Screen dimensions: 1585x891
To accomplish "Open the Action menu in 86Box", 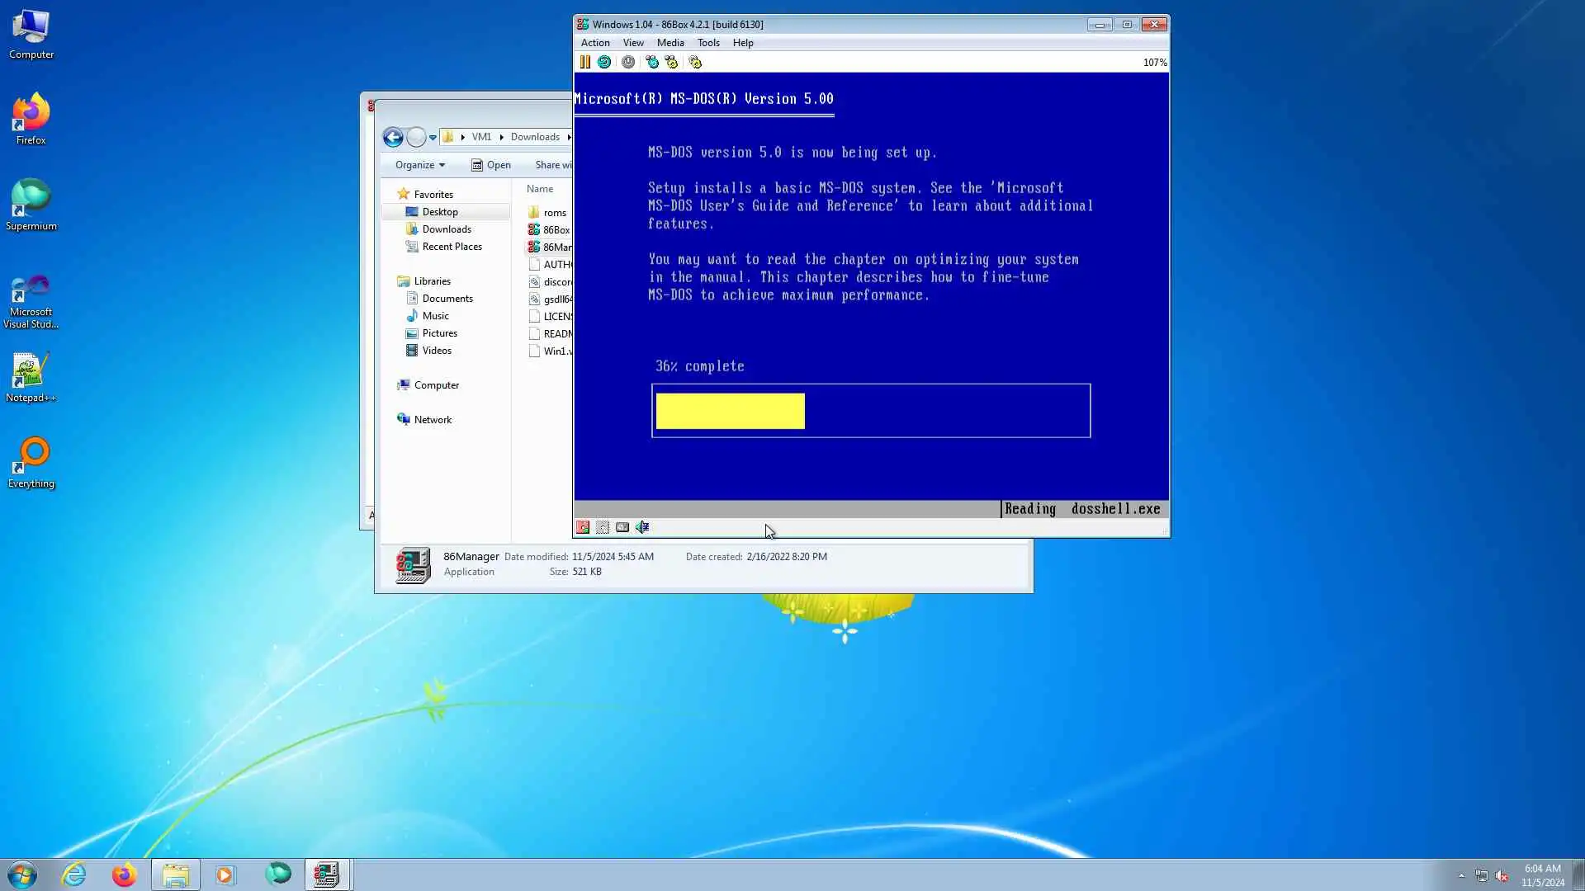I will [x=594, y=43].
